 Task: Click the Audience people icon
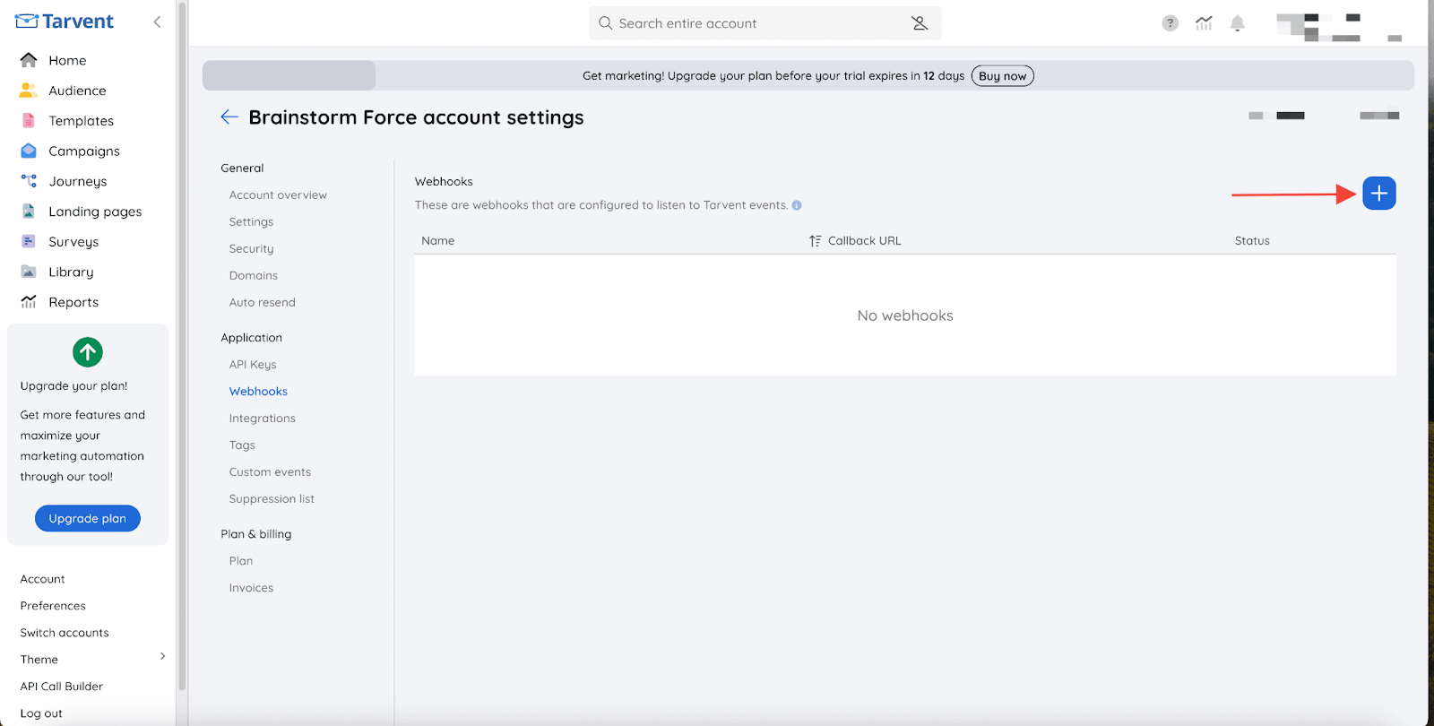pyautogui.click(x=29, y=91)
